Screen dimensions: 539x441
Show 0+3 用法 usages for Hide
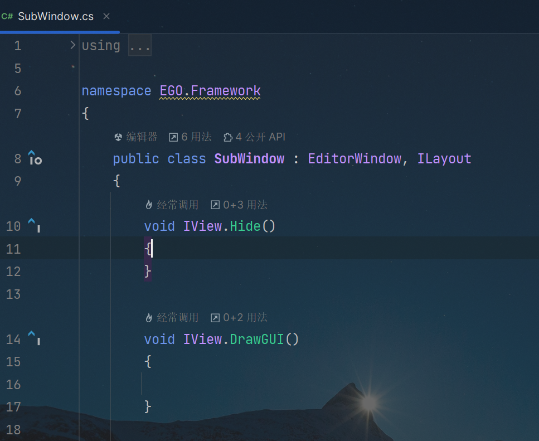click(x=239, y=205)
